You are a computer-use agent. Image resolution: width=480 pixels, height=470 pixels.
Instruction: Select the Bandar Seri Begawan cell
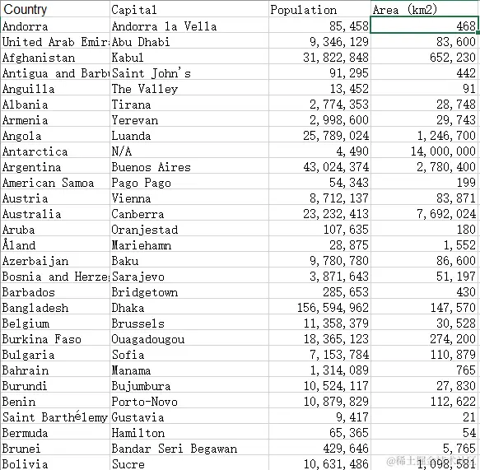click(189, 446)
